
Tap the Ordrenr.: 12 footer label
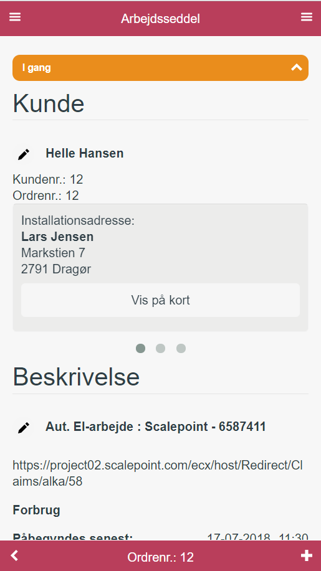coord(160,557)
